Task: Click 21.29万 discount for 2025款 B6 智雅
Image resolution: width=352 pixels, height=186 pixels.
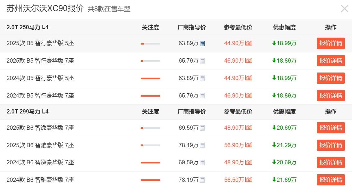Action: pos(284,145)
